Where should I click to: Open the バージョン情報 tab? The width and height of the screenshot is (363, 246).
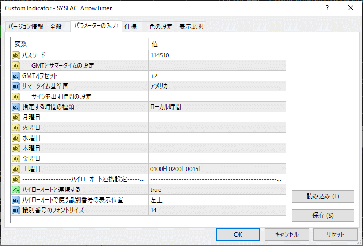point(26,27)
